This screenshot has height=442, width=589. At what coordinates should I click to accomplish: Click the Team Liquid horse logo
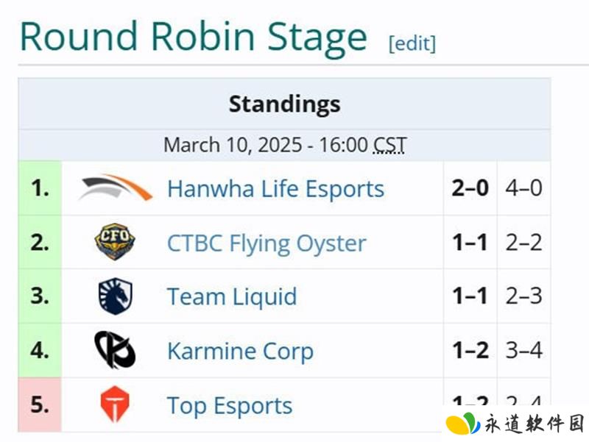[x=116, y=296]
